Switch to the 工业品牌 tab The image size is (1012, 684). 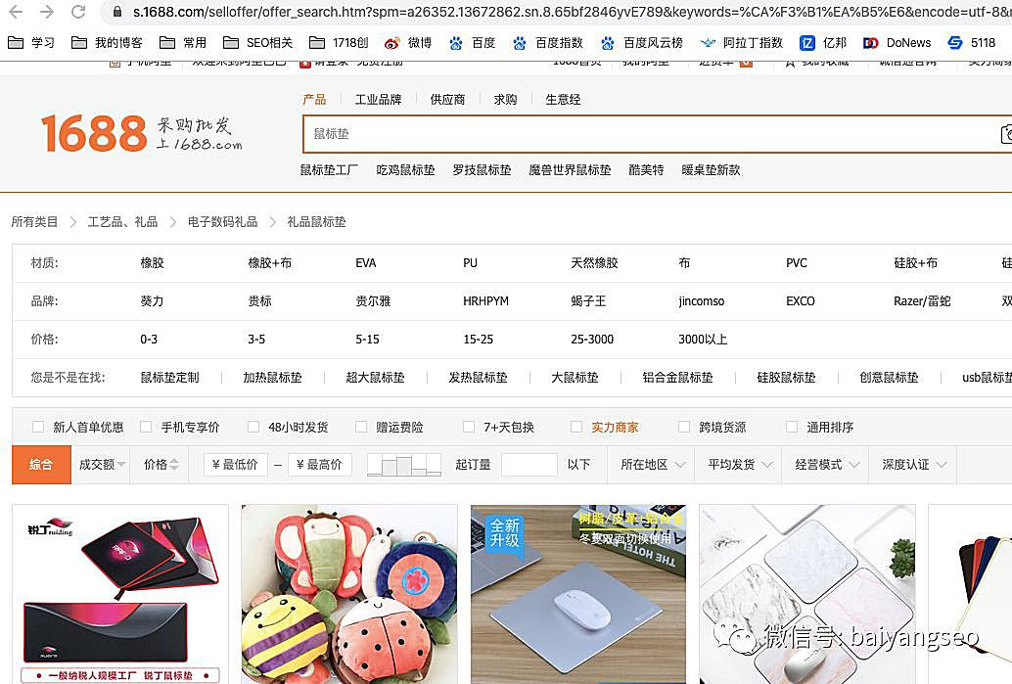(x=379, y=99)
